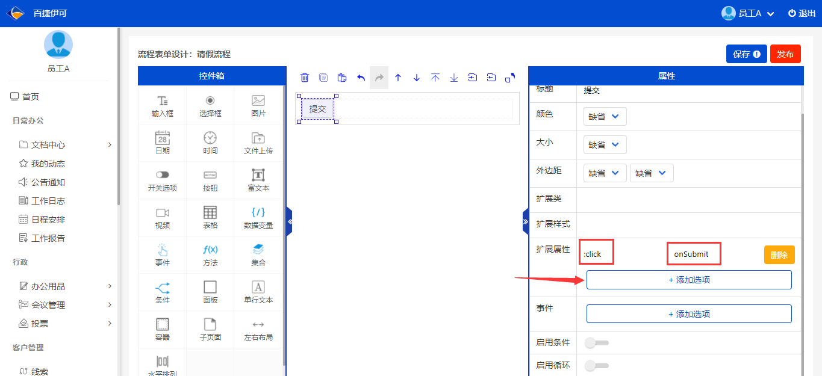Move the selected control to the bottom
Image resolution: width=822 pixels, height=376 pixels.
454,78
